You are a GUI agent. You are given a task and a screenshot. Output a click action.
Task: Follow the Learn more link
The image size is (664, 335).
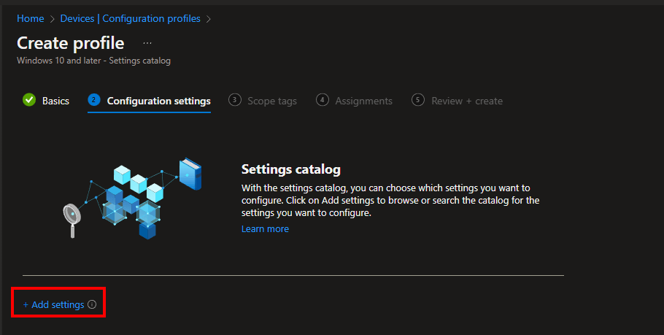[x=265, y=228]
